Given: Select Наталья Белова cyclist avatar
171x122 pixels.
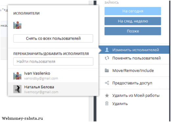Looking at the screenshot, I should (x=17, y=89).
